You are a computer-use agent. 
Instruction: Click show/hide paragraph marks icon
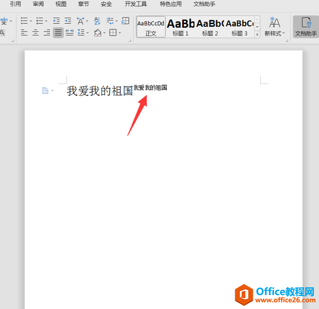point(110,21)
